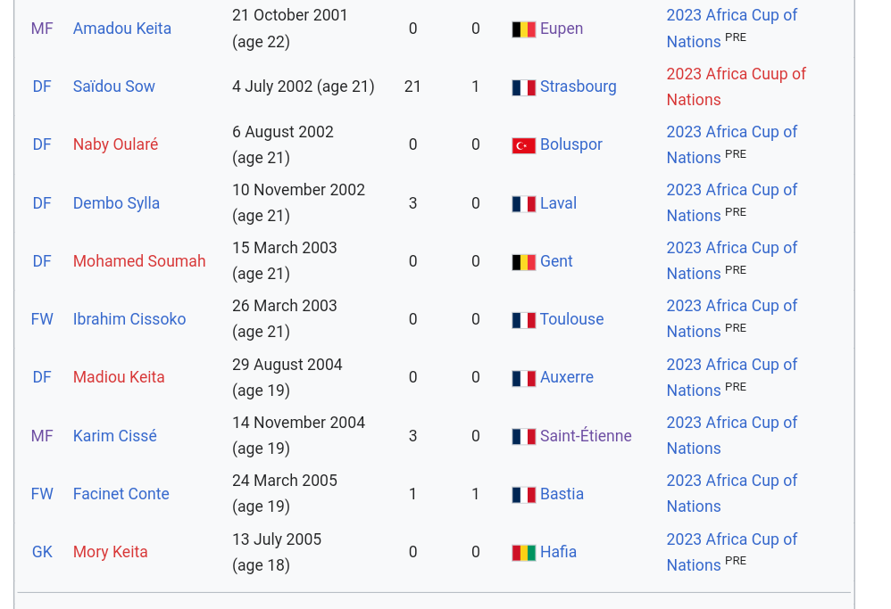This screenshot has width=891, height=609.
Task: Open the Dembo Sylla article
Action: [x=116, y=203]
